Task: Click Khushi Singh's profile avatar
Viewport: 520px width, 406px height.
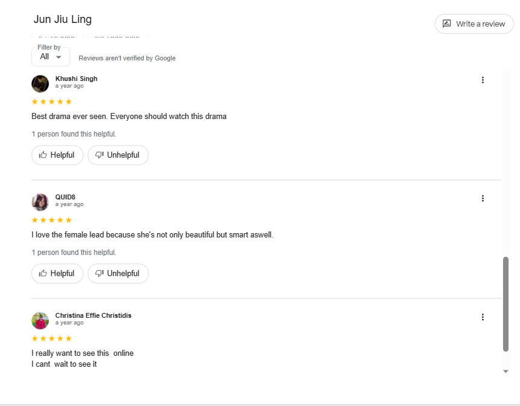Action: [x=41, y=83]
